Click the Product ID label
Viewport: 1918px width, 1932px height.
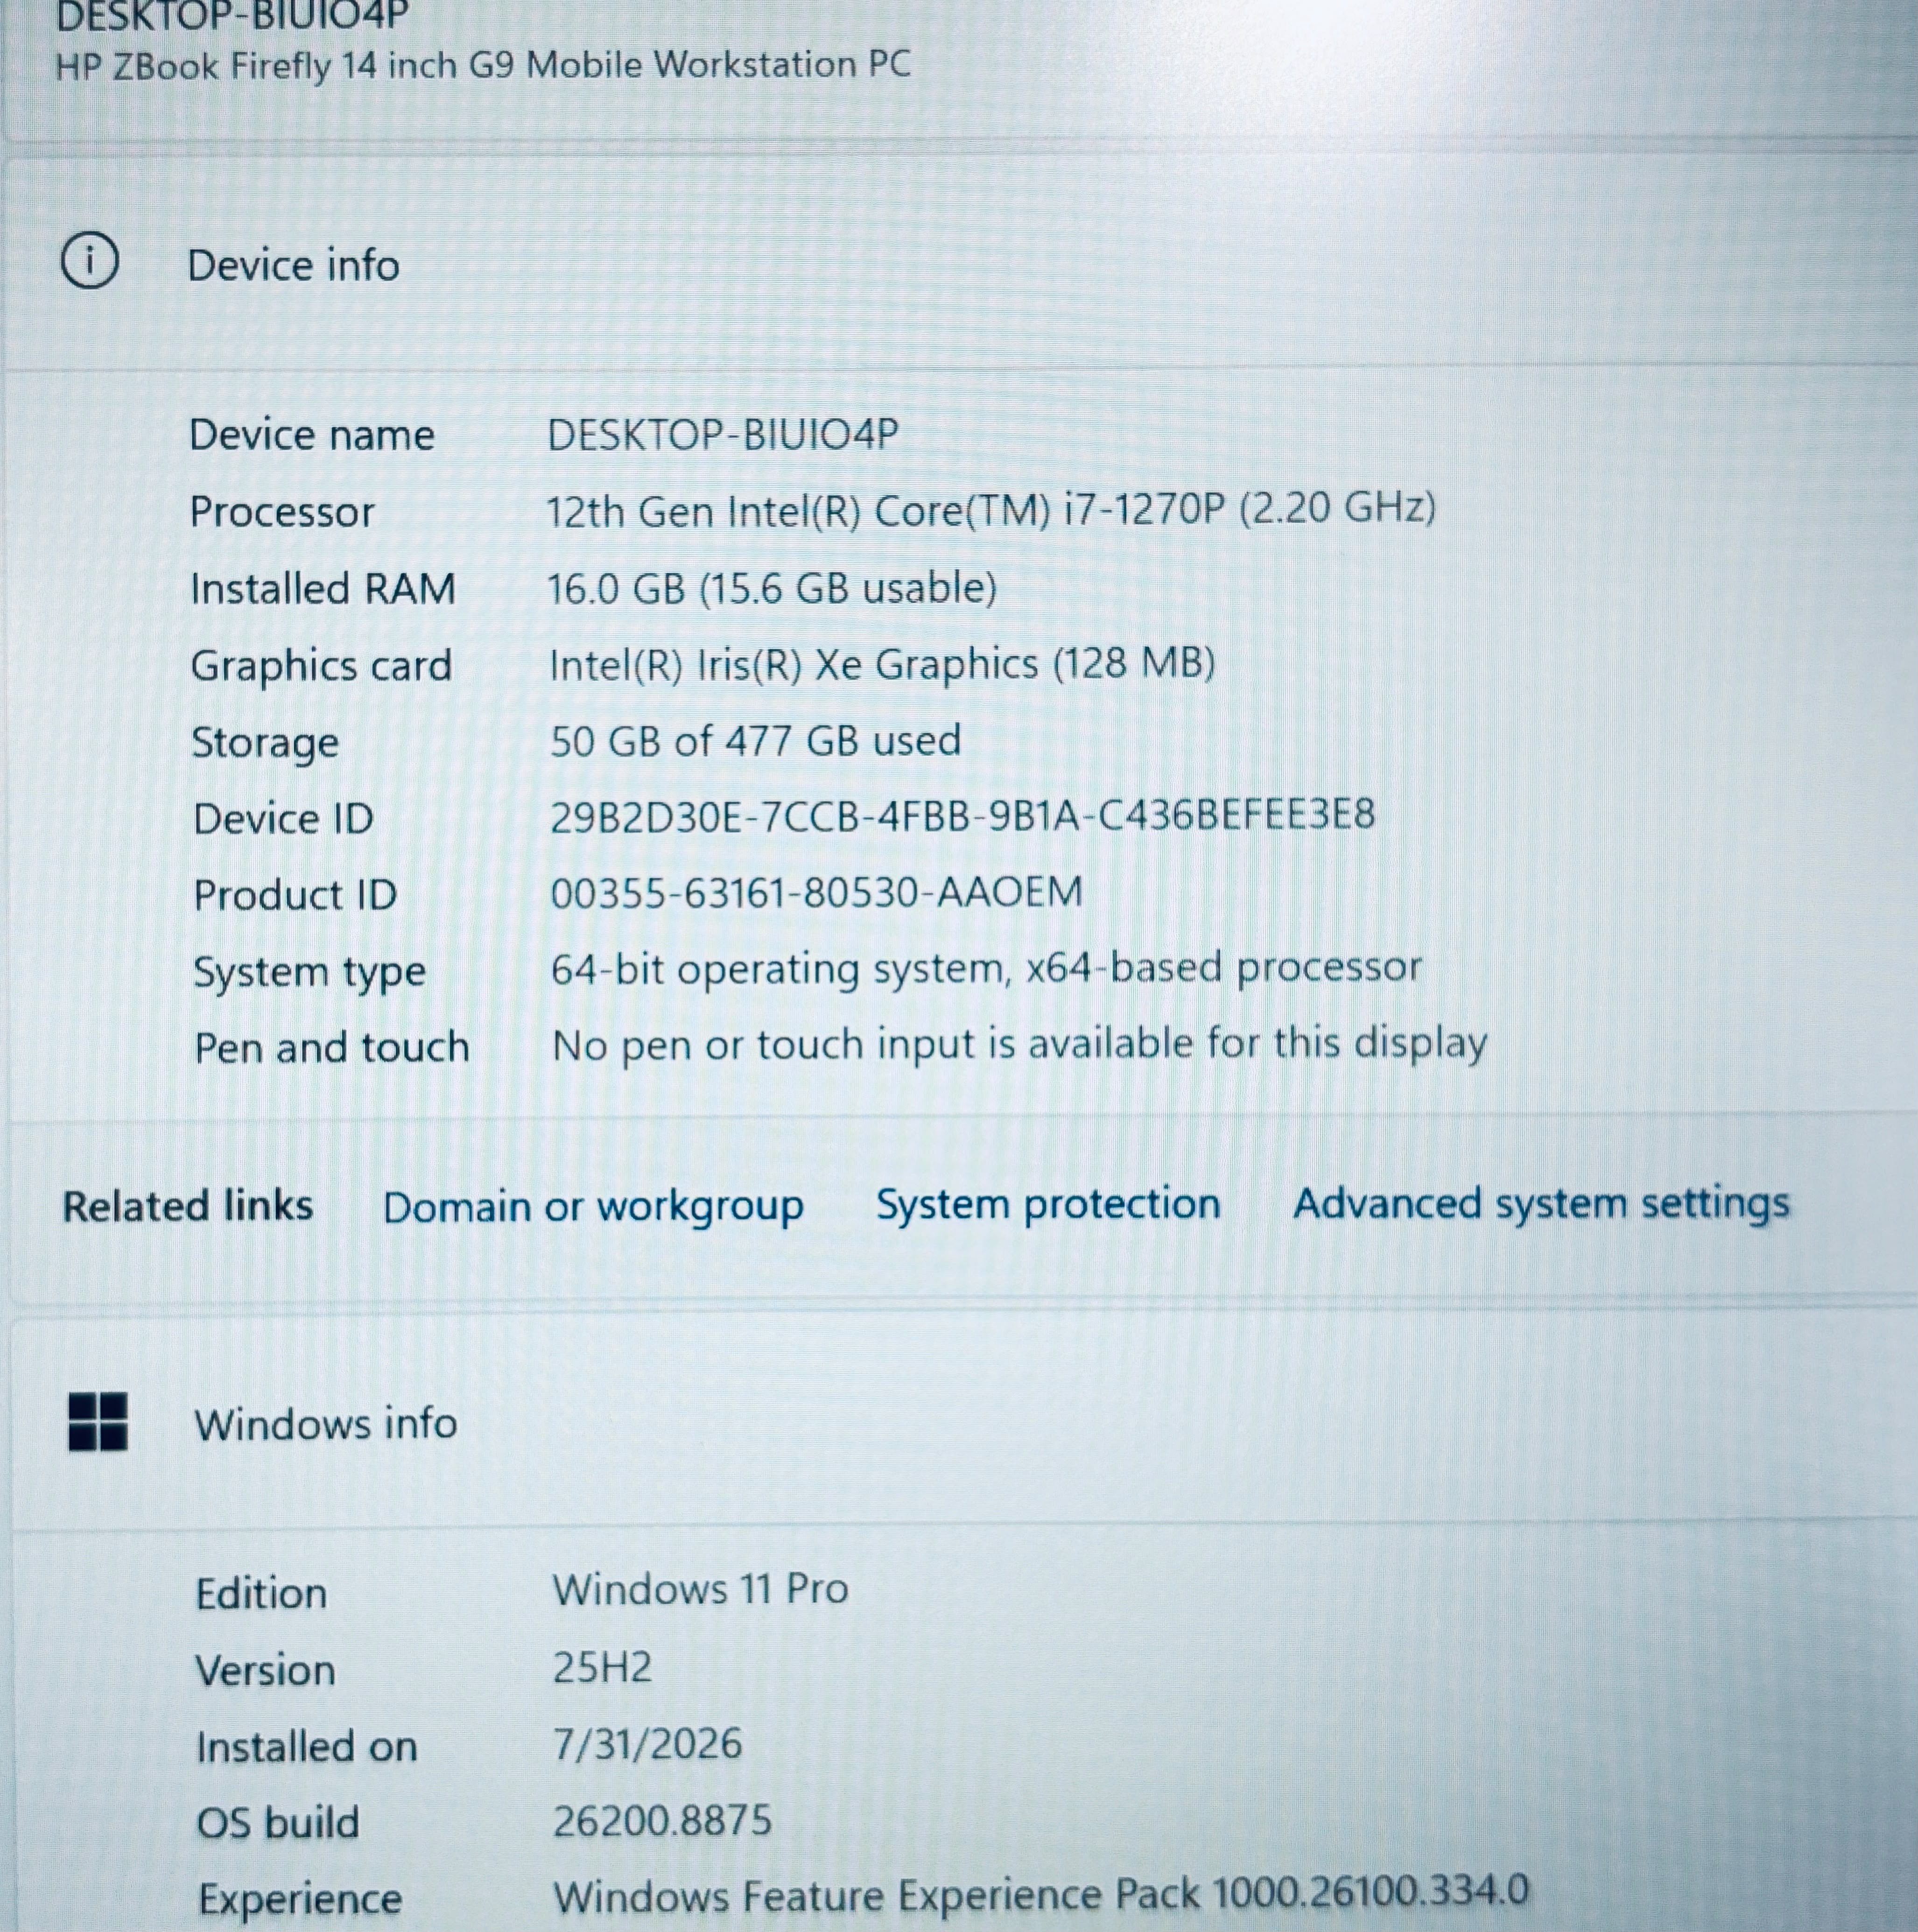[x=295, y=895]
